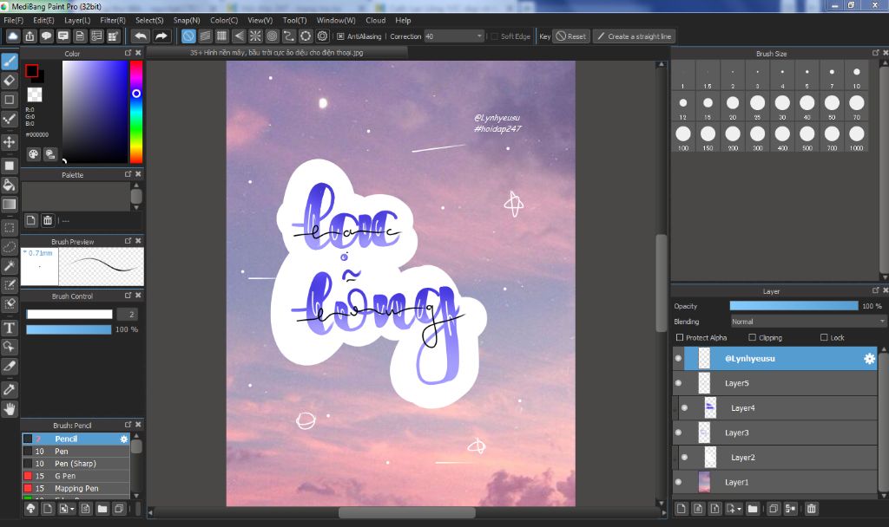The image size is (889, 527).
Task: Select the Move tool
Action: coord(10,141)
